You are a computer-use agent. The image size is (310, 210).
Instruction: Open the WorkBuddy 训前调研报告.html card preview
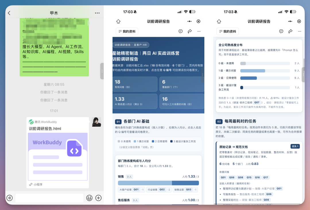click(x=58, y=153)
